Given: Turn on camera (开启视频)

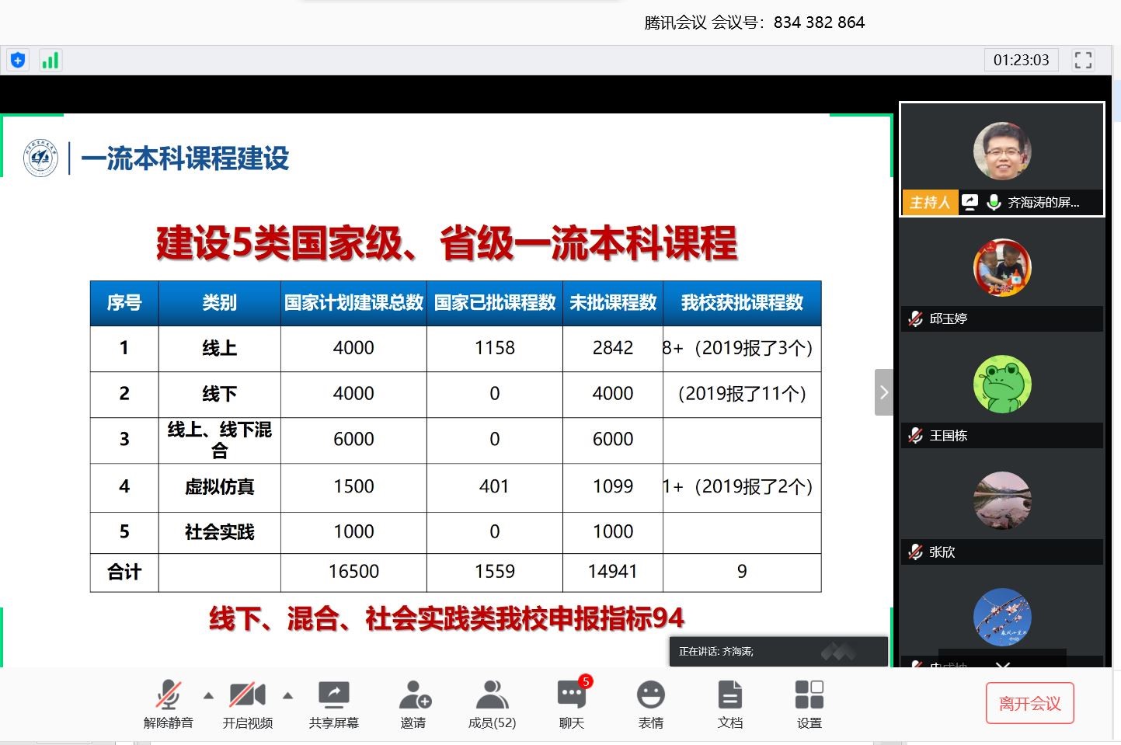Looking at the screenshot, I should 248,703.
